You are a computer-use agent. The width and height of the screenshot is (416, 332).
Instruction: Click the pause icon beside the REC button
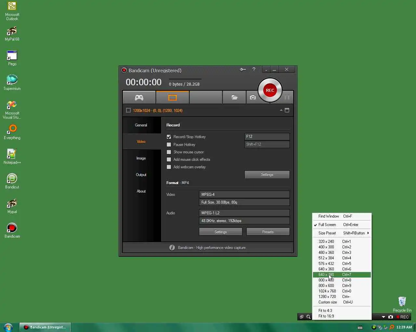click(287, 97)
